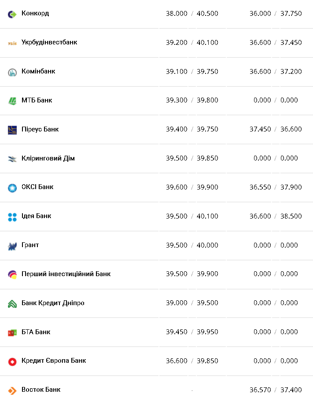The image size is (313, 401).
Task: Click the Комінбанк logo icon
Action: pyautogui.click(x=12, y=72)
